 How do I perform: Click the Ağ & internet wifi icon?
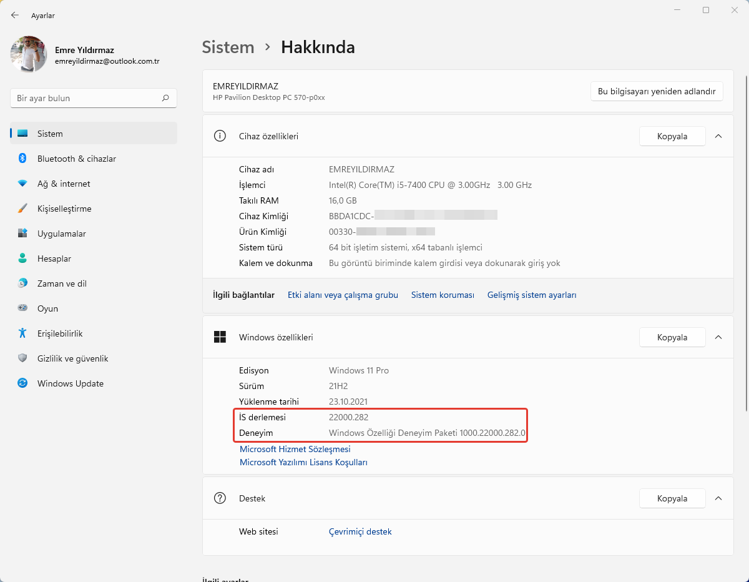pyautogui.click(x=22, y=184)
